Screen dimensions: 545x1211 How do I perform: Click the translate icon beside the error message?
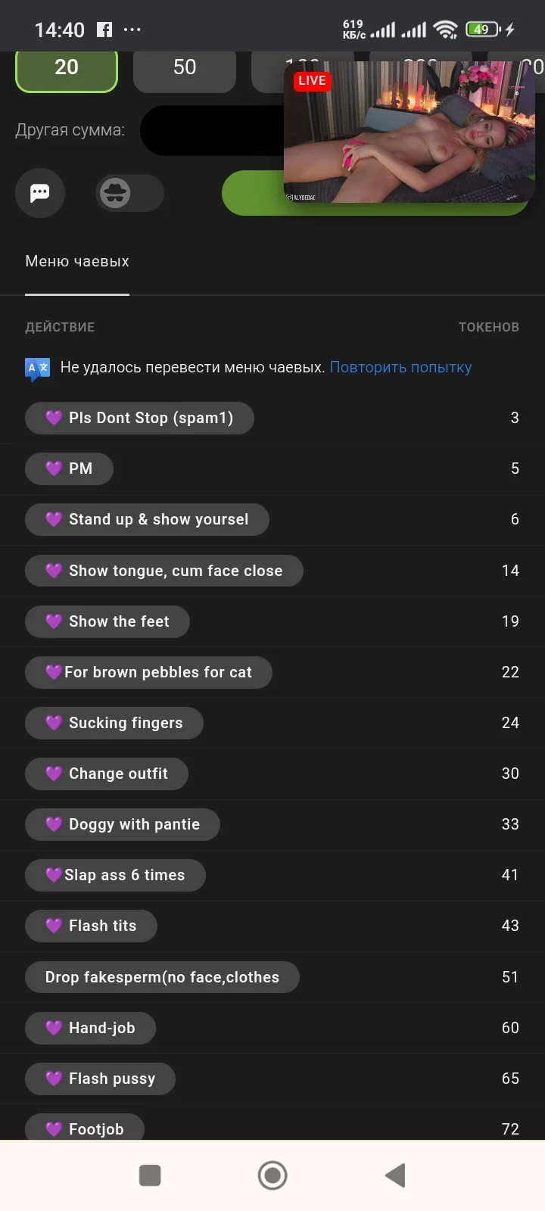click(x=38, y=369)
